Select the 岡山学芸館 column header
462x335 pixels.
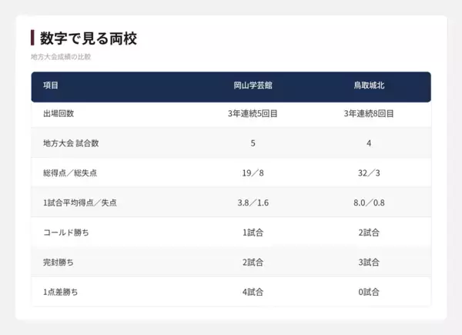[253, 85]
